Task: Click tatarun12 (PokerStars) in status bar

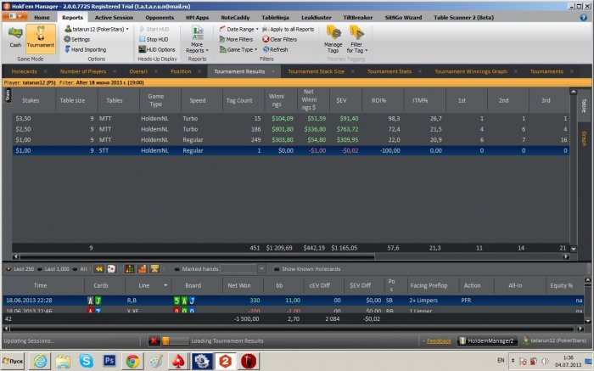Action: pos(555,340)
